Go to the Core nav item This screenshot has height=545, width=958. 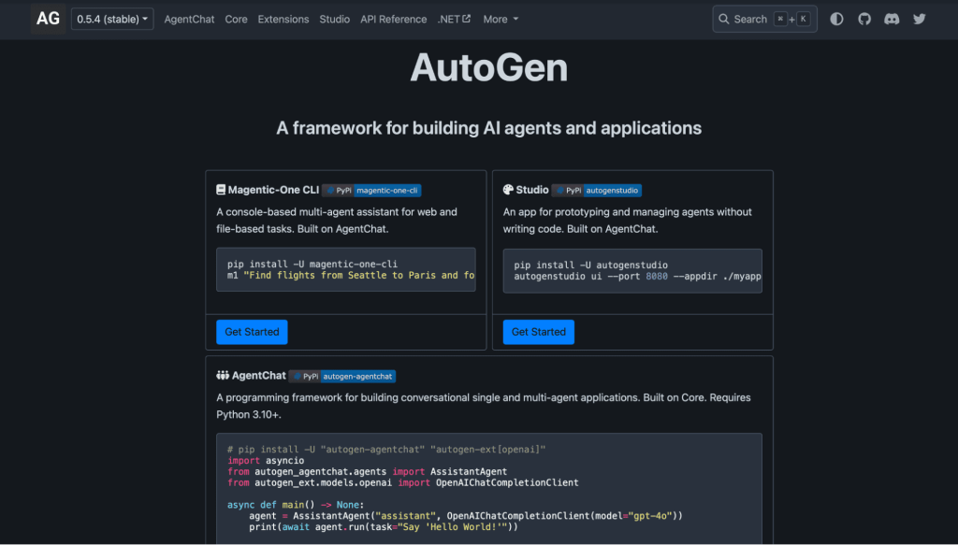[236, 19]
